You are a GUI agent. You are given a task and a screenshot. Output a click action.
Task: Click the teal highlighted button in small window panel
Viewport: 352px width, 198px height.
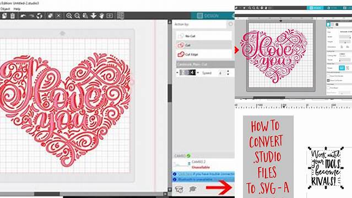[x=342, y=68]
